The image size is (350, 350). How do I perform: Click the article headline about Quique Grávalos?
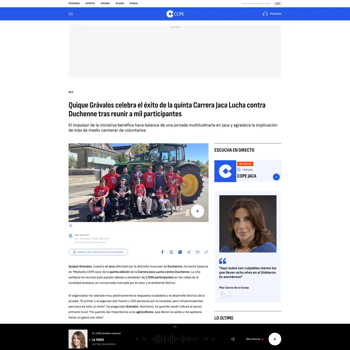coord(167,109)
